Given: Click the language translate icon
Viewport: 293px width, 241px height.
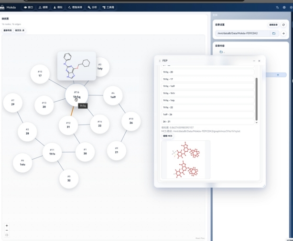Looking at the screenshot, I should point(277,7).
